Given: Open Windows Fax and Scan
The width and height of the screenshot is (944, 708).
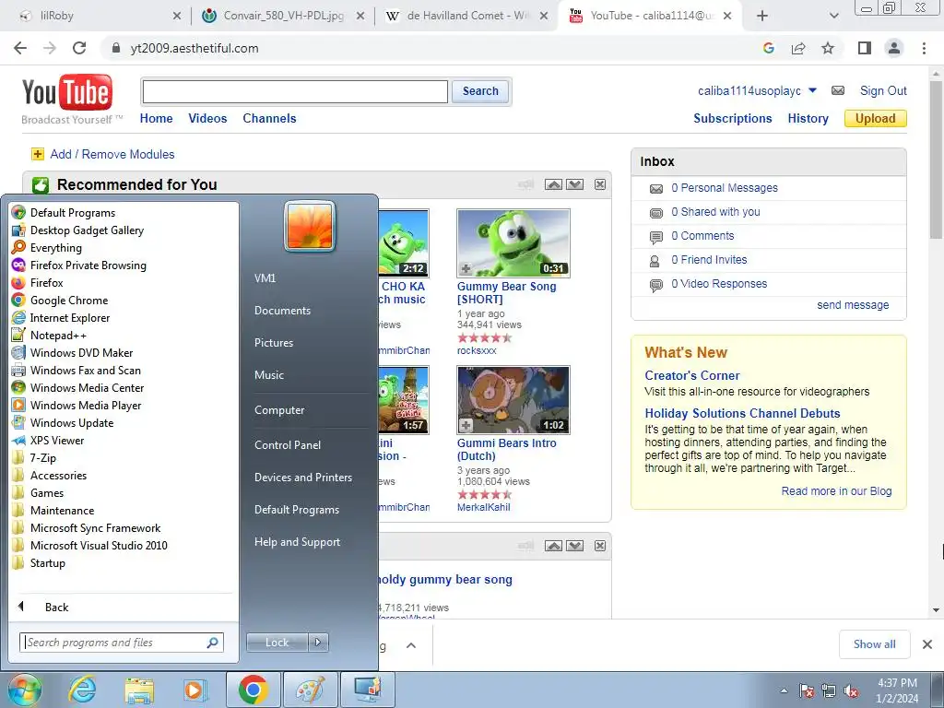Looking at the screenshot, I should (x=77, y=370).
